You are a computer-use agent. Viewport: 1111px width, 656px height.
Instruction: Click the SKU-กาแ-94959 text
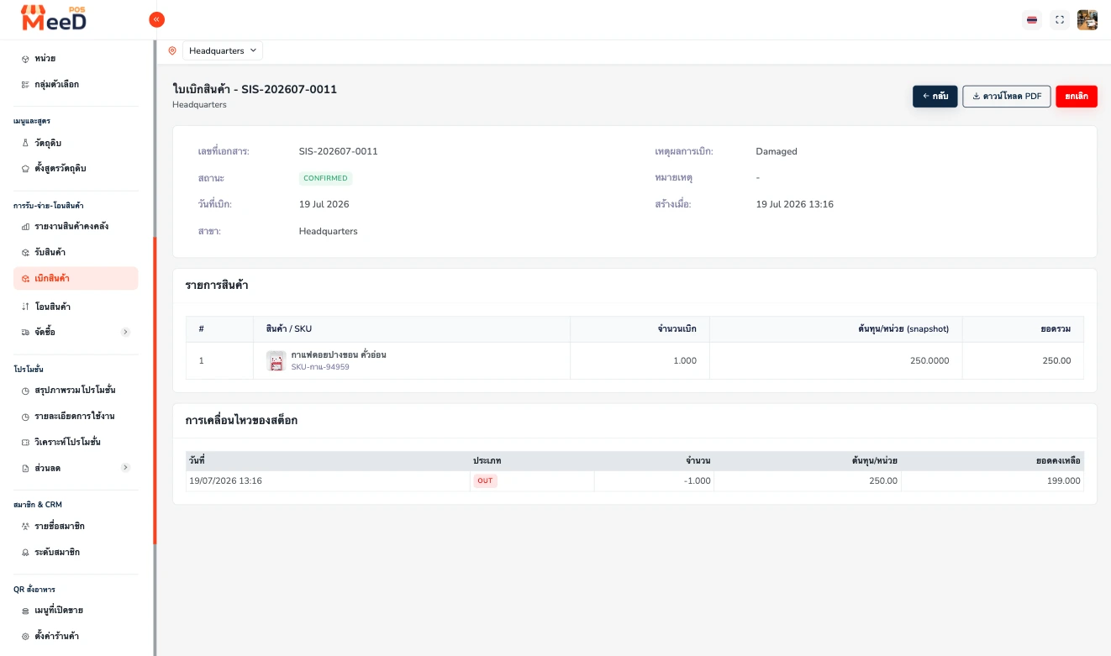[x=320, y=367]
